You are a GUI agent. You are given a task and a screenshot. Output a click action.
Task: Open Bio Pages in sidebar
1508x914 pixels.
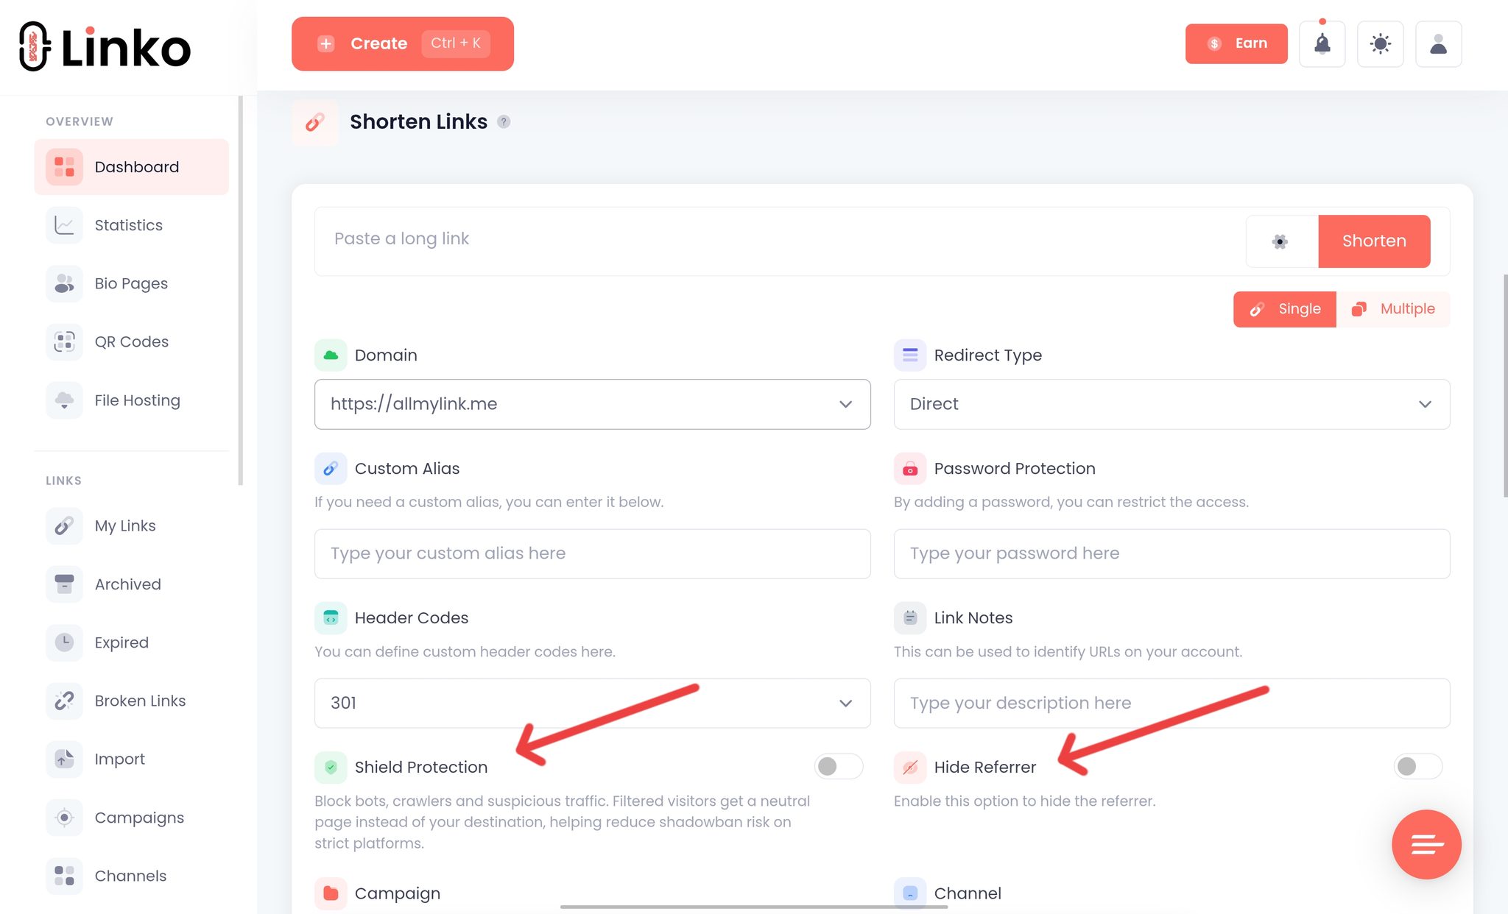coord(132,283)
